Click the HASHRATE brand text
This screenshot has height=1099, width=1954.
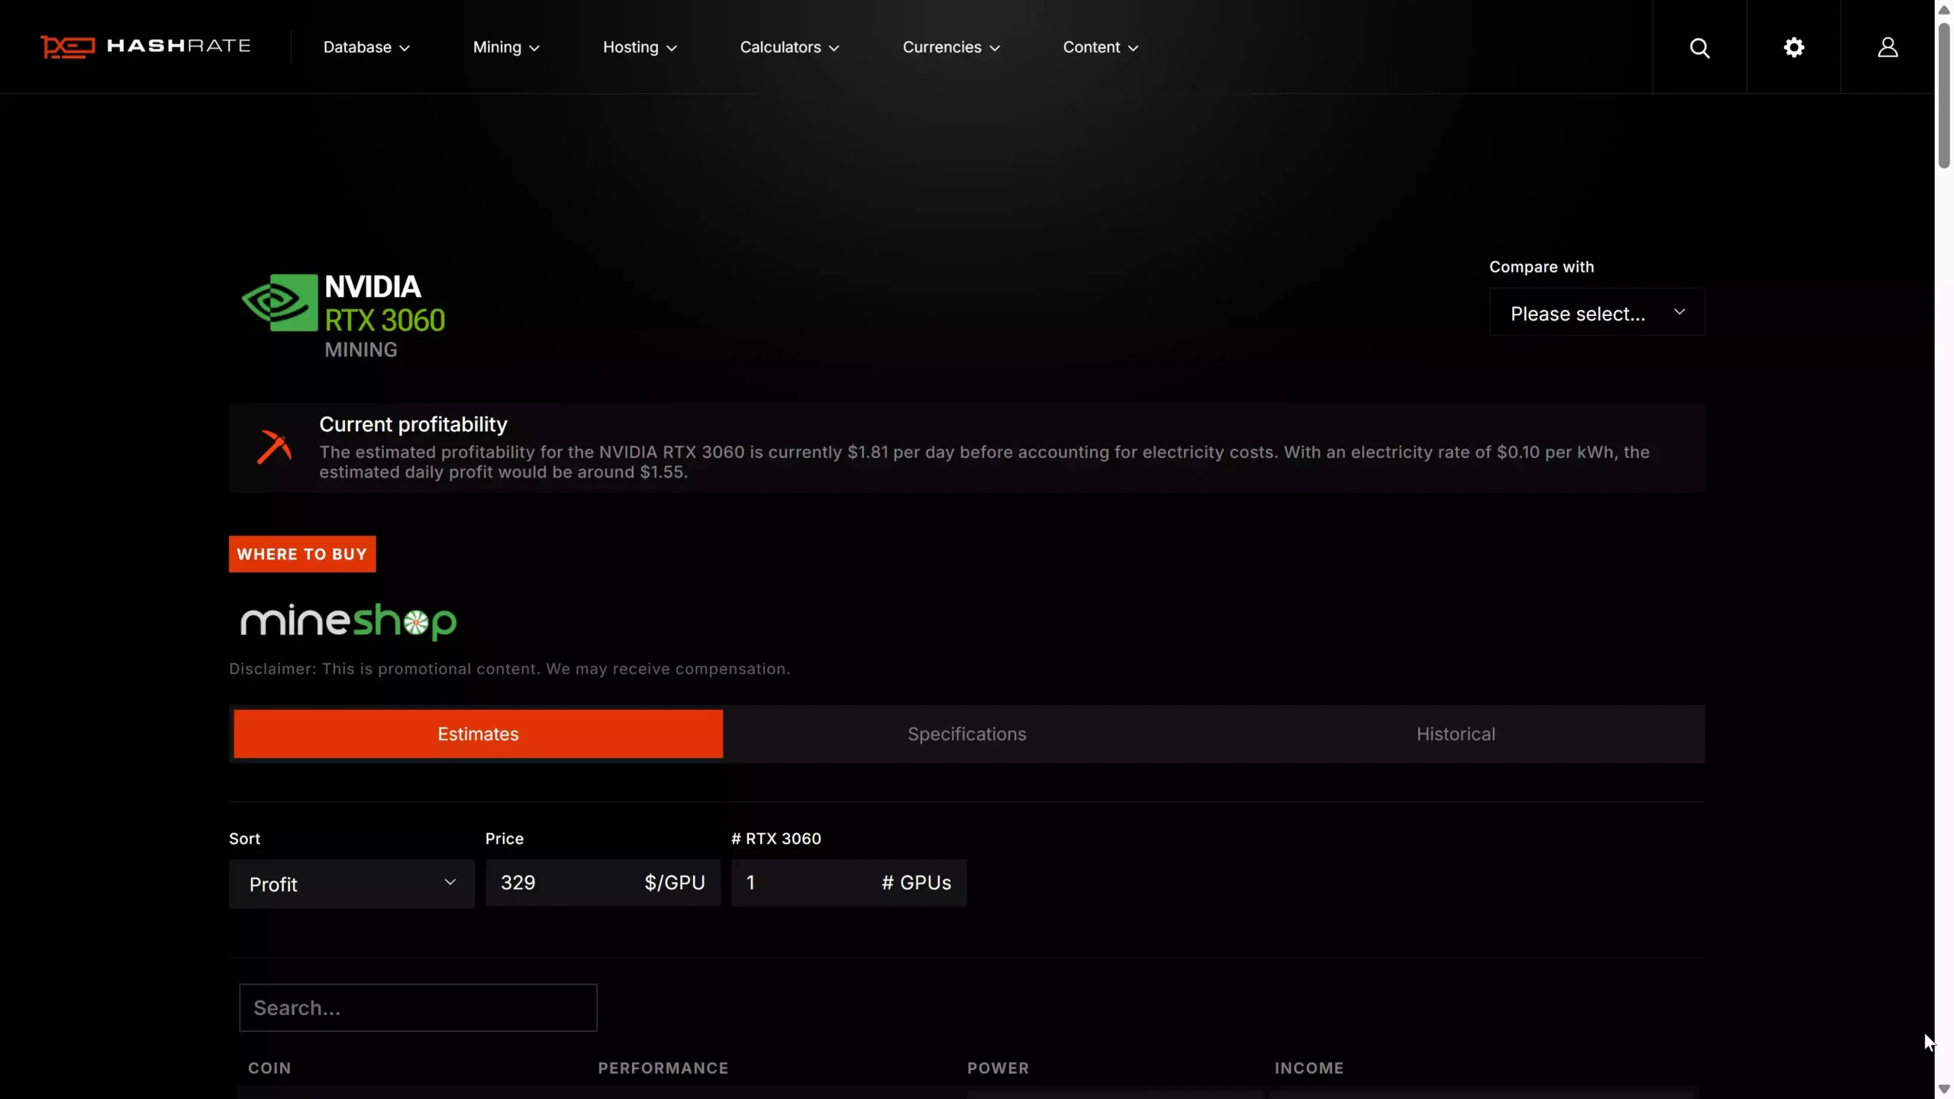coord(179,46)
